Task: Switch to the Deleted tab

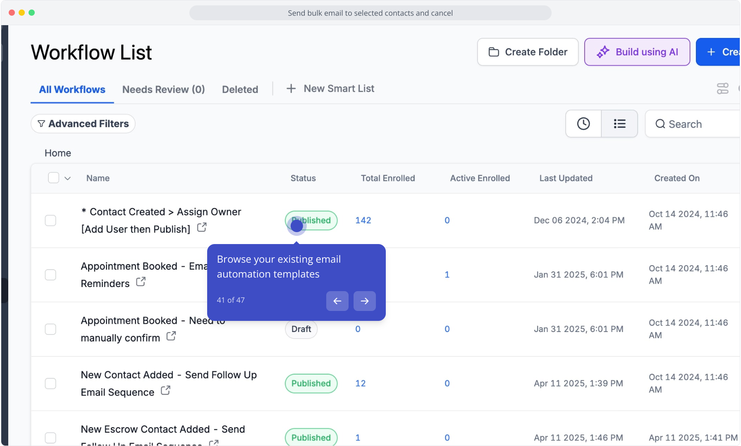Action: click(x=240, y=90)
